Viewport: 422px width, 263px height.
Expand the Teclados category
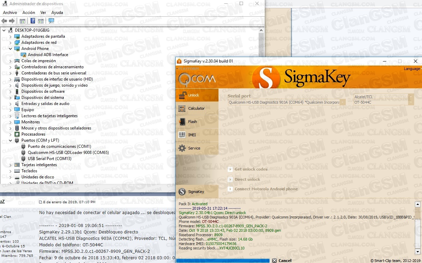pyautogui.click(x=11, y=171)
